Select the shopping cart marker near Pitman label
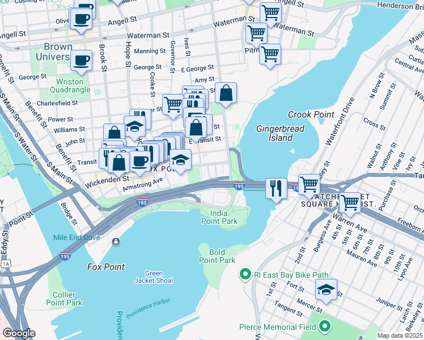 [x=270, y=55]
